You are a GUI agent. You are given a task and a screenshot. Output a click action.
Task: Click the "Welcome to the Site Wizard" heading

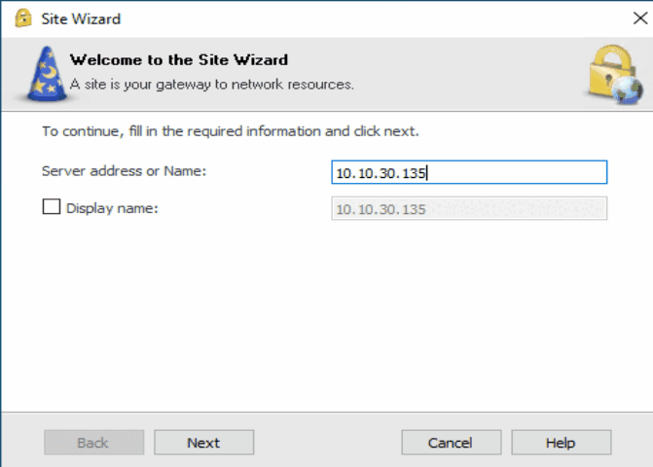click(179, 60)
